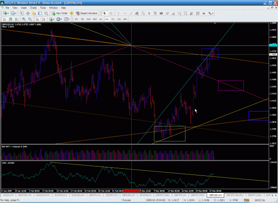
Task: Click the OBV indicator label
Action: point(8,163)
